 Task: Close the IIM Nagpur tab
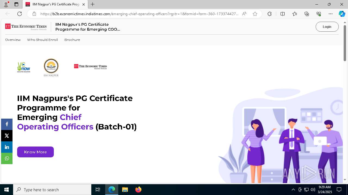click(83, 4)
